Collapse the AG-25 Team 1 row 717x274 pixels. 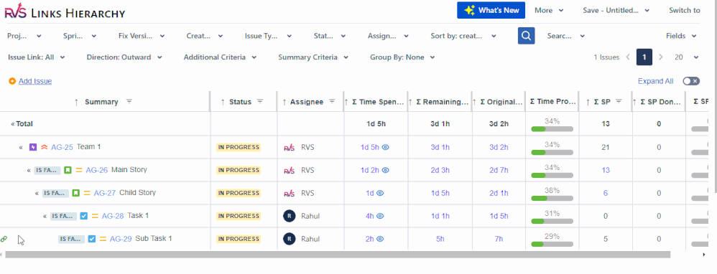click(21, 147)
